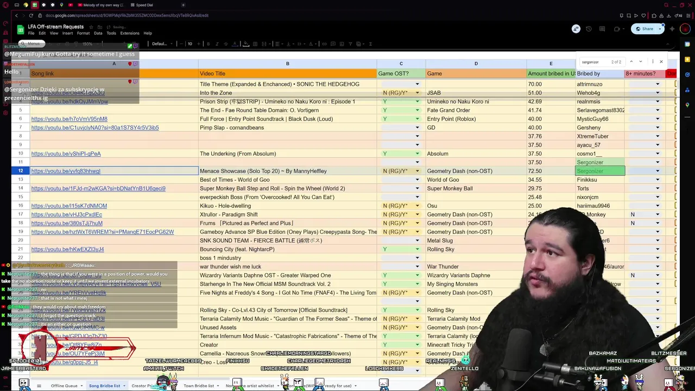Open the Google Sheets home icon
Image resolution: width=695 pixels, height=391 pixels.
pyautogui.click(x=21, y=29)
